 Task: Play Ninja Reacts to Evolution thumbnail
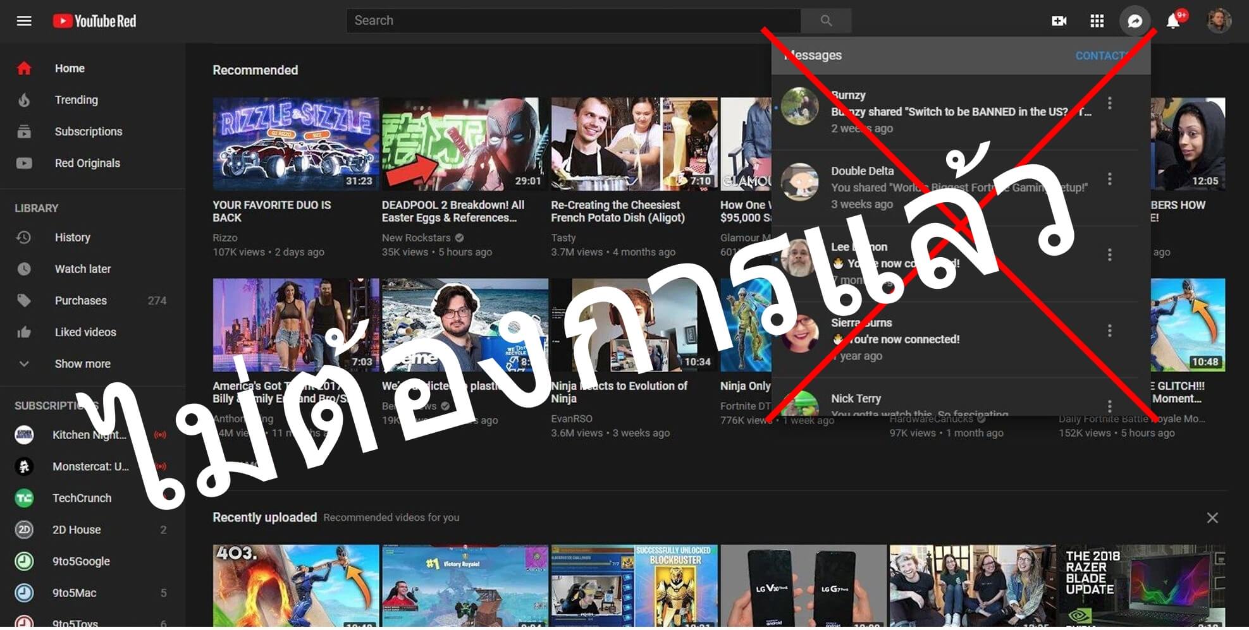coord(634,325)
